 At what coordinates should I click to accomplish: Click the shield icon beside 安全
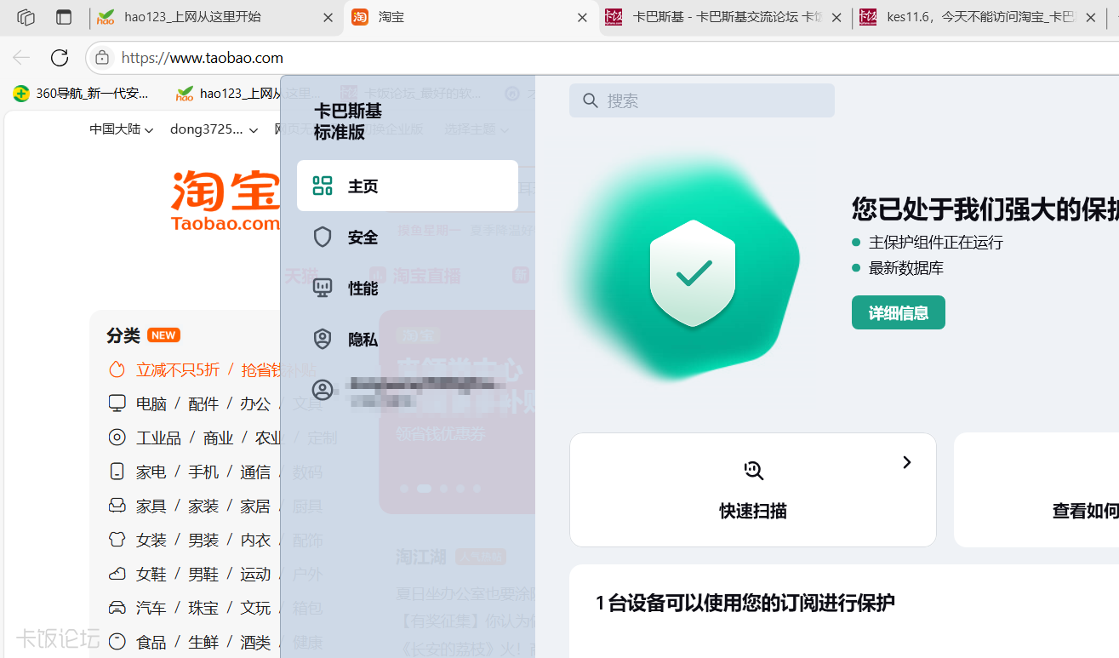323,237
